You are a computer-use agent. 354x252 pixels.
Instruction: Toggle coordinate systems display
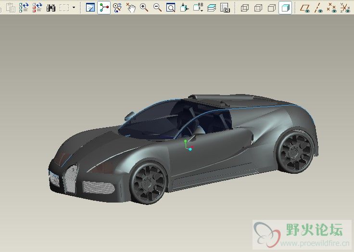pyautogui.click(x=345, y=8)
